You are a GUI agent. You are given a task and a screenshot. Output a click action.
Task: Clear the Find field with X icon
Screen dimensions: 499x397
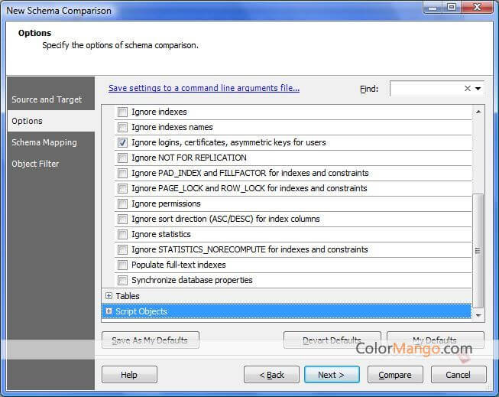[x=468, y=89]
